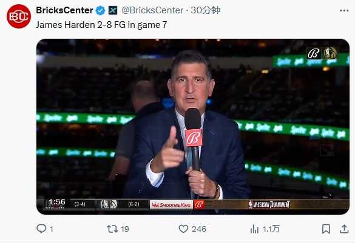Click the square affiliate badge next to the name

pos(113,10)
